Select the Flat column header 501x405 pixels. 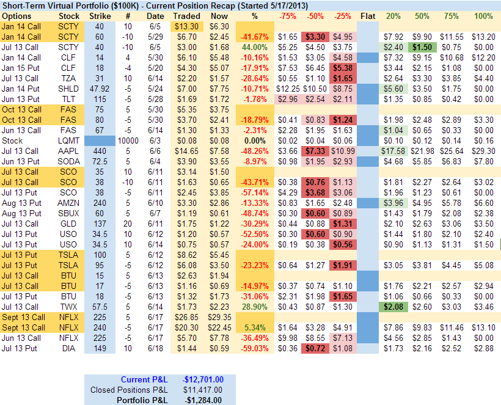click(368, 15)
